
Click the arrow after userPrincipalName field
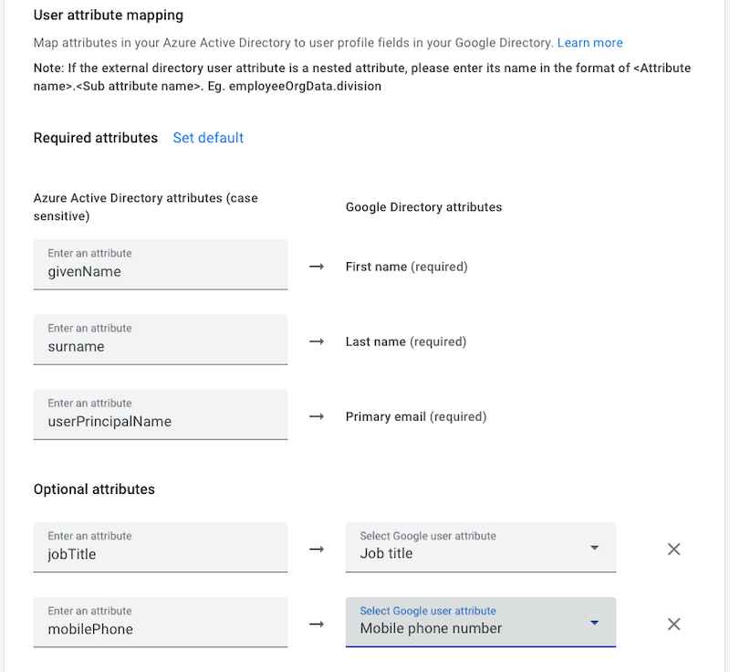(x=317, y=416)
